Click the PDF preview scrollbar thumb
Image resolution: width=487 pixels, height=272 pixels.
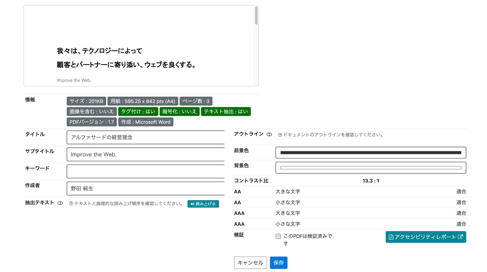click(256, 16)
